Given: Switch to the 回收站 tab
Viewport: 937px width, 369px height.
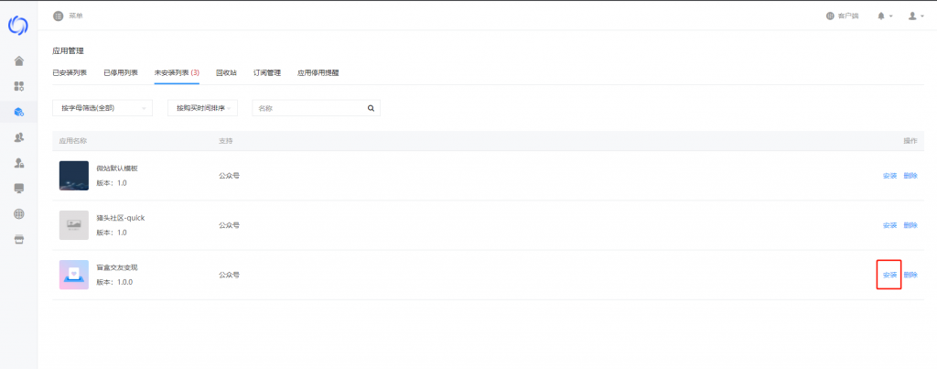Looking at the screenshot, I should coord(227,73).
